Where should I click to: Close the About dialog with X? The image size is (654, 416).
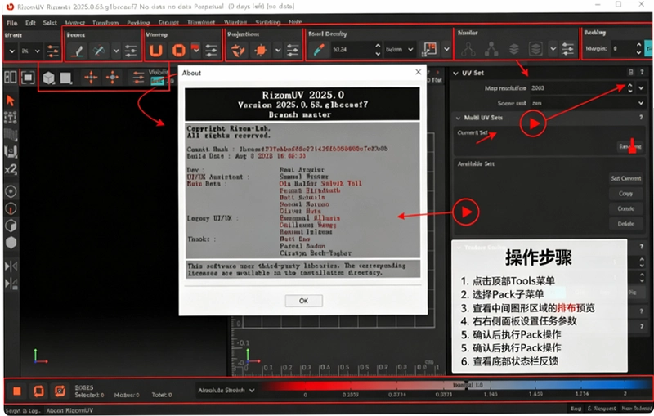pos(418,72)
